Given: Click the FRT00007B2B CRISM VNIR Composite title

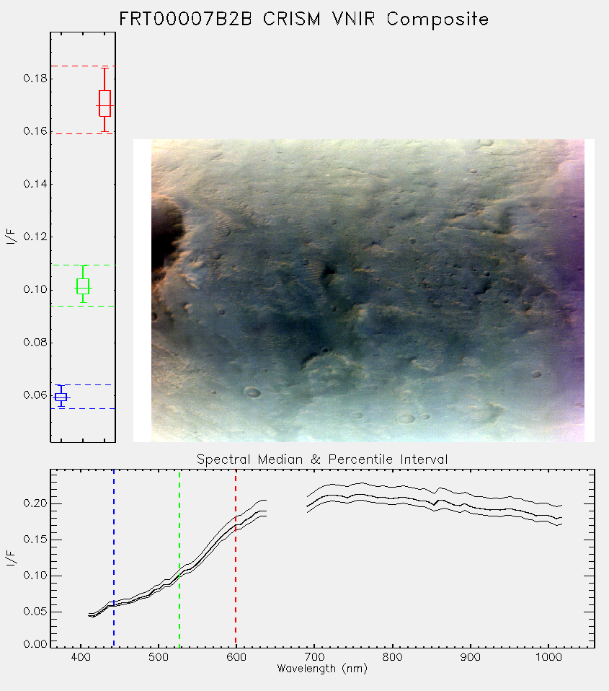Looking at the screenshot, I should (304, 19).
